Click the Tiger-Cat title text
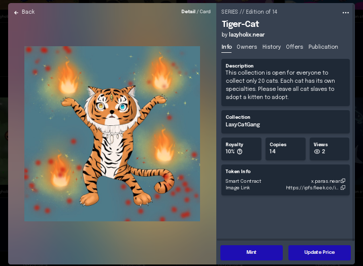The width and height of the screenshot is (363, 266). point(240,24)
